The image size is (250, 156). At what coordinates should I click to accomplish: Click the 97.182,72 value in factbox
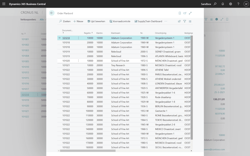tap(220, 66)
